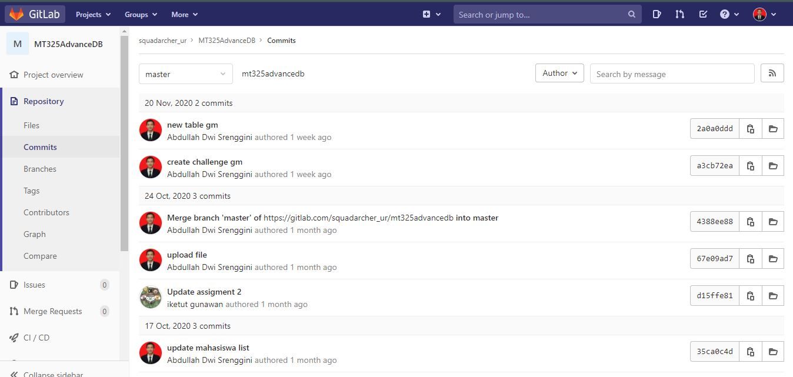Click the GitLab logo in header
The height and width of the screenshot is (377, 793).
pos(34,14)
